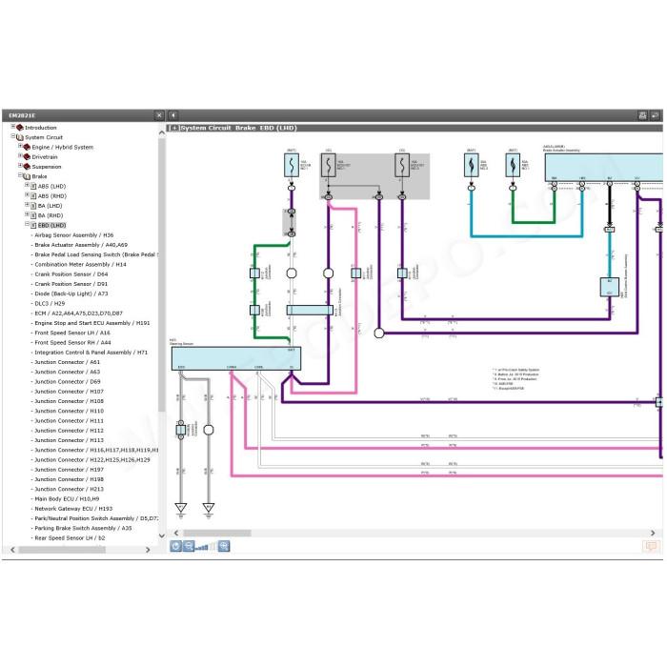
Task: Select Engine Stop and Start ECU Assembly / H191
Action: pos(92,323)
